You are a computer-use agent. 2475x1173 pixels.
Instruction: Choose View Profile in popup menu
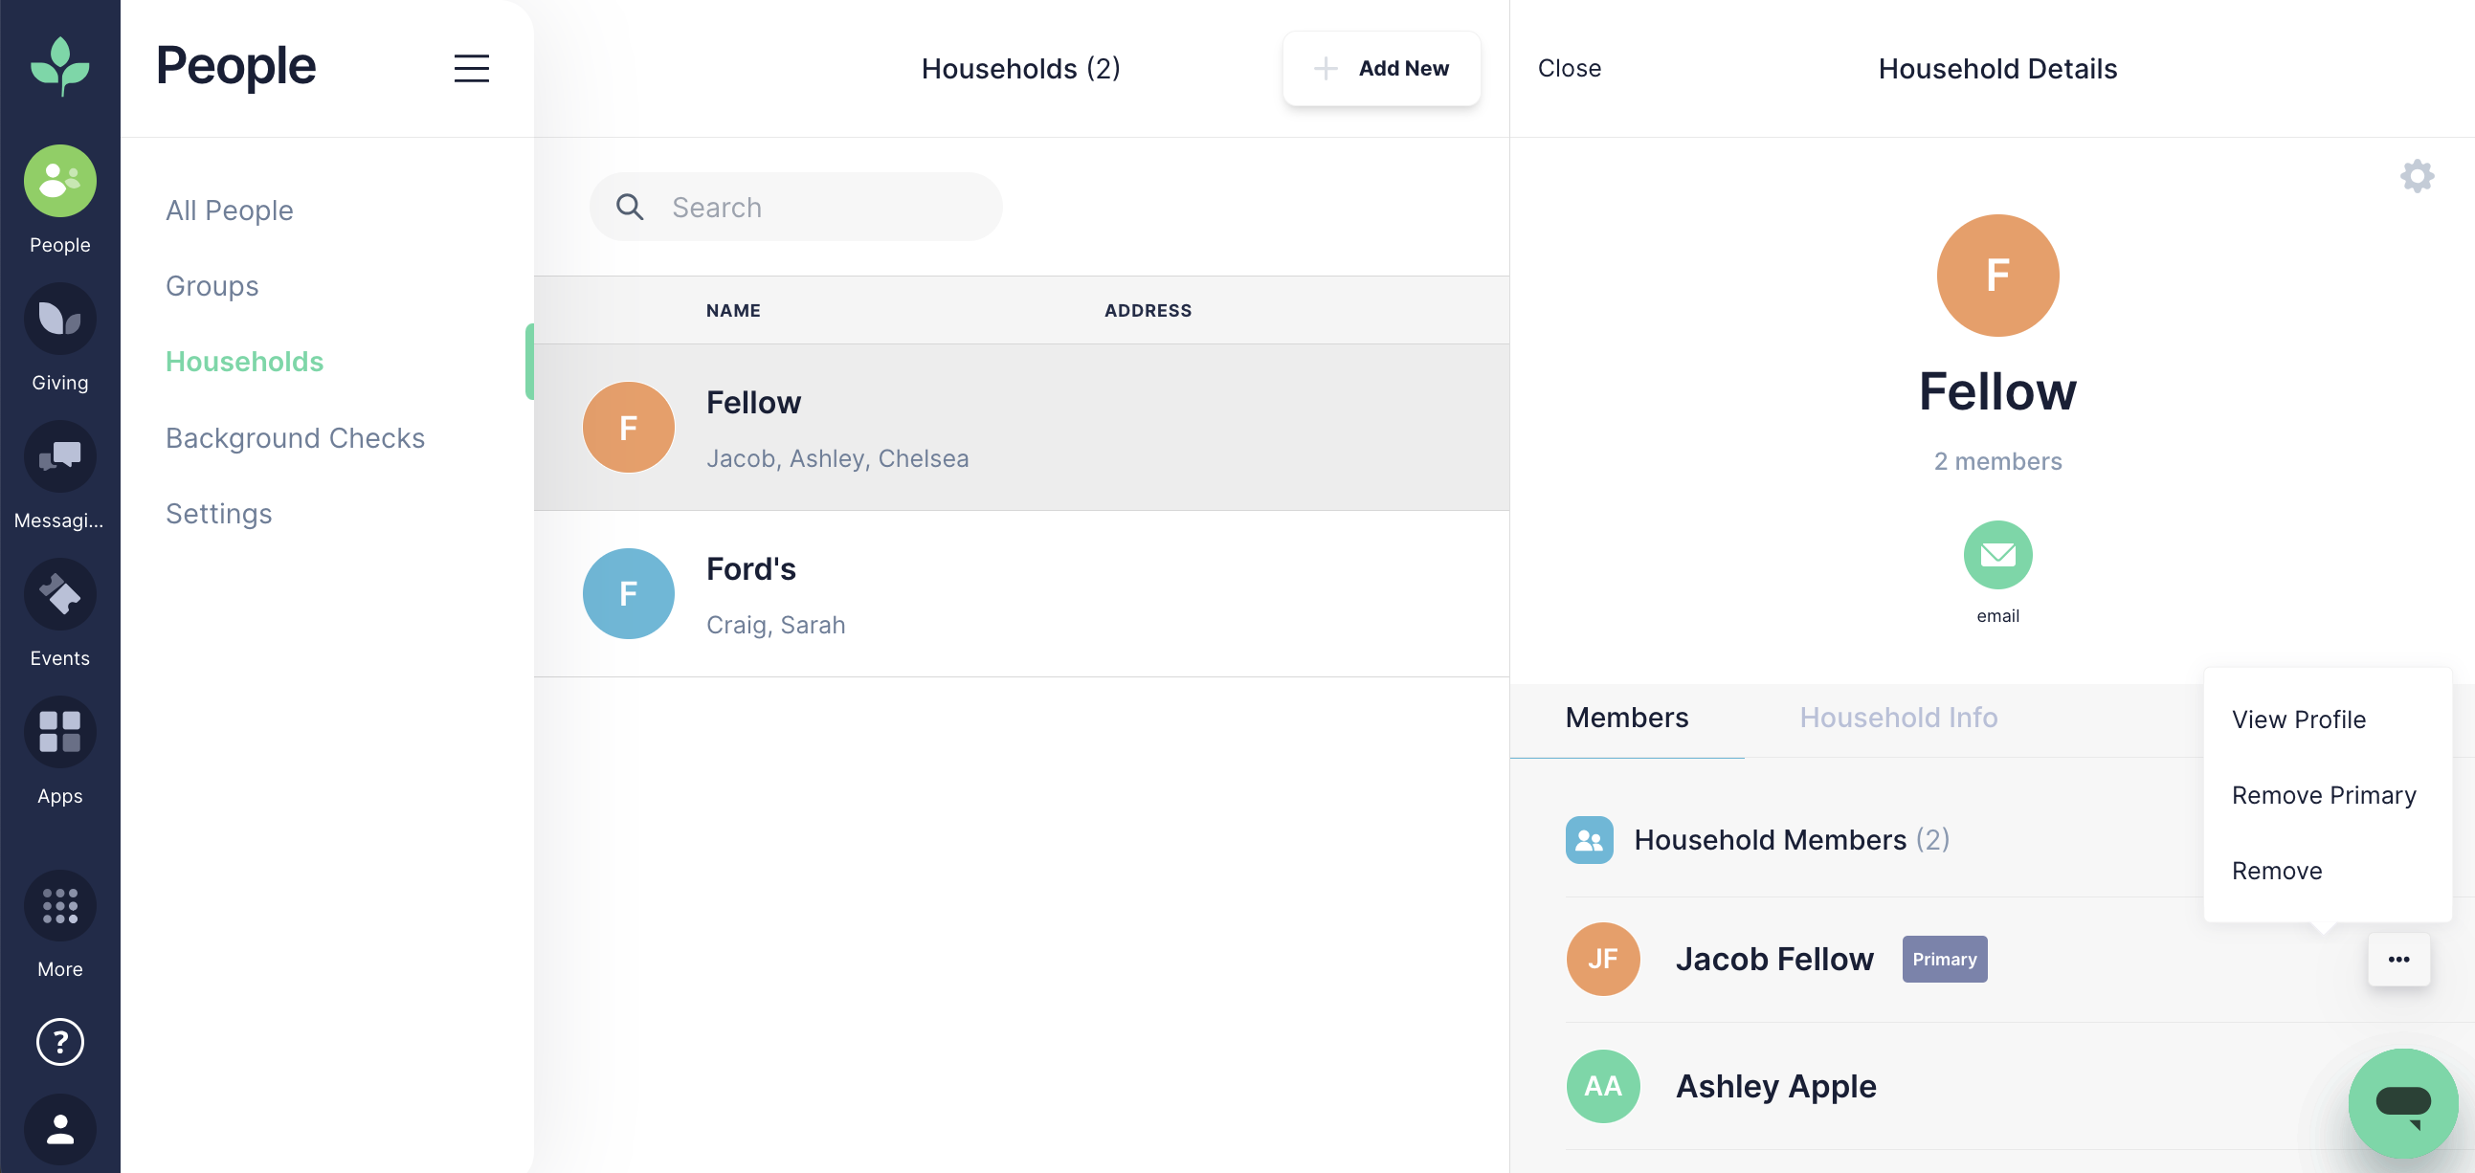coord(2297,719)
